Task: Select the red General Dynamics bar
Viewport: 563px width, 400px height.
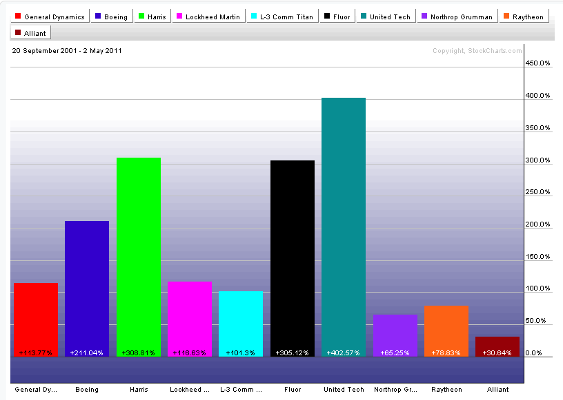Action: pos(36,319)
